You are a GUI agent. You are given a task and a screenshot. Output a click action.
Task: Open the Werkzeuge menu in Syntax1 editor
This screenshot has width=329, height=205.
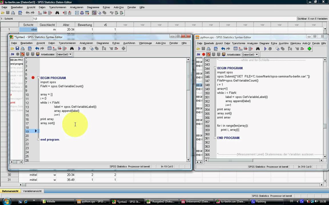[x=145, y=43]
